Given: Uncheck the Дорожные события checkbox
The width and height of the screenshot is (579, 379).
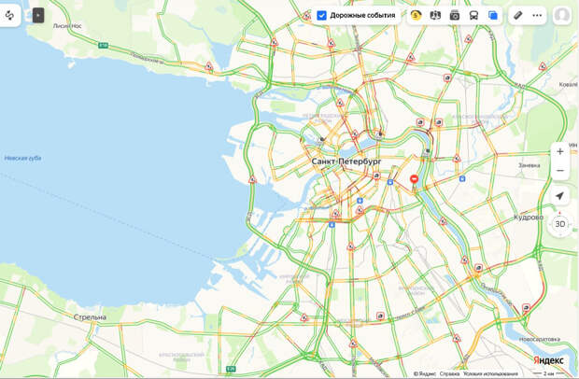Looking at the screenshot, I should coord(321,16).
